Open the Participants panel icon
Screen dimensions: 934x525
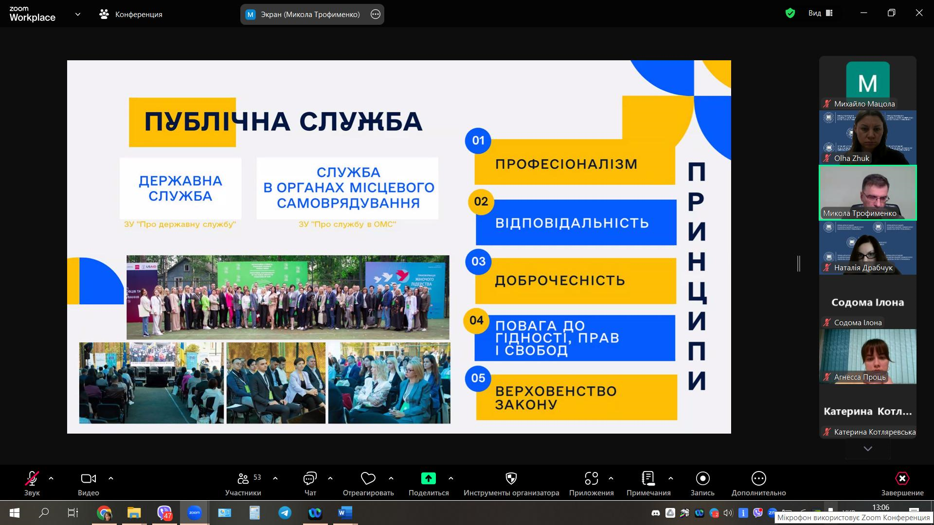point(243,479)
